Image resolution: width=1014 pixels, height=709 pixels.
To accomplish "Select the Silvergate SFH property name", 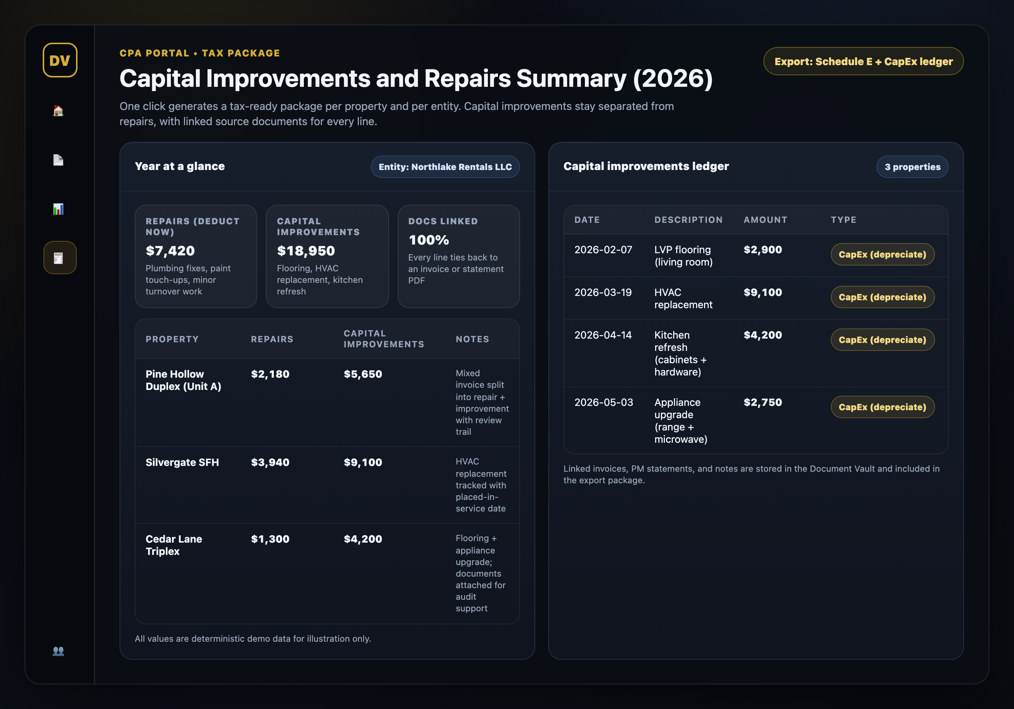I will [182, 462].
